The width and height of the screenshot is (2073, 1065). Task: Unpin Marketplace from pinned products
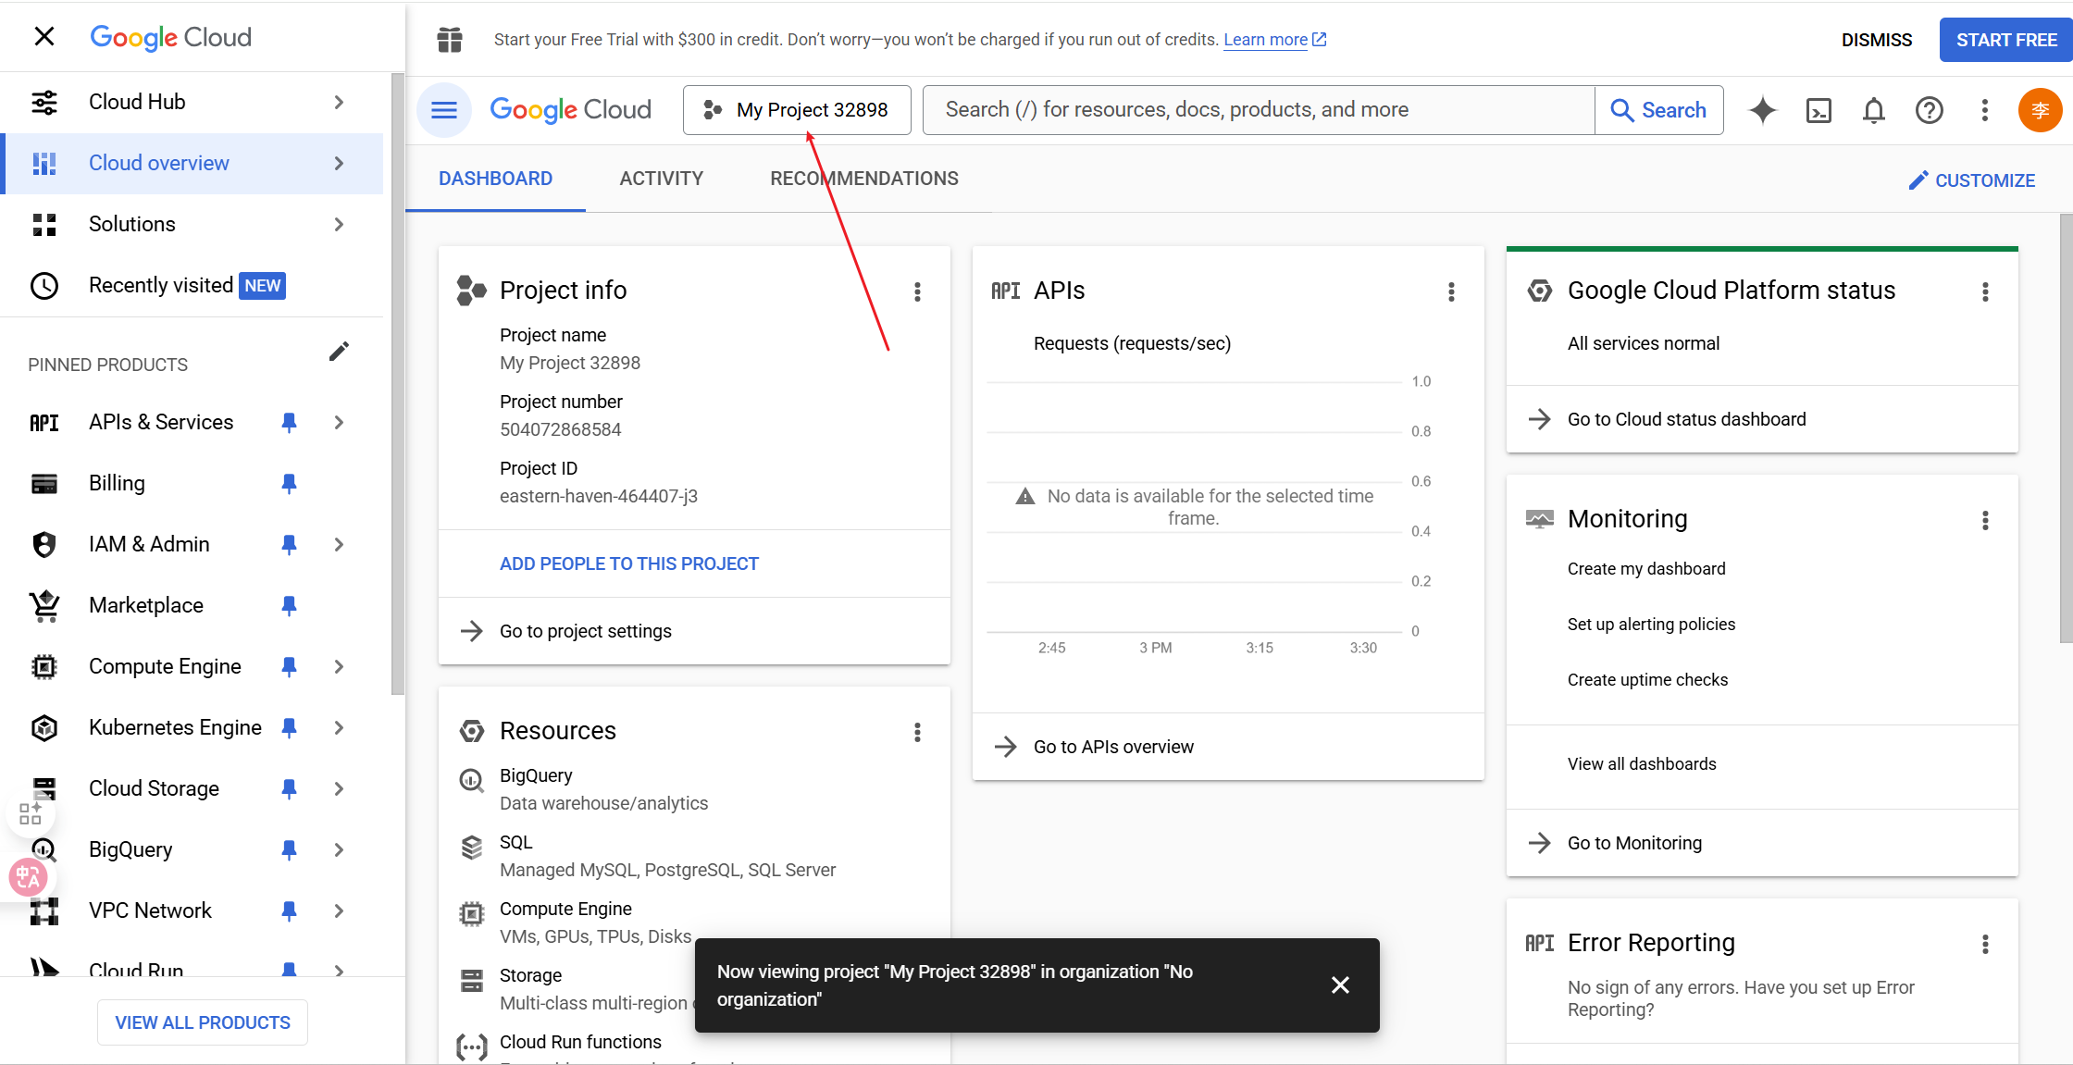pyautogui.click(x=289, y=605)
